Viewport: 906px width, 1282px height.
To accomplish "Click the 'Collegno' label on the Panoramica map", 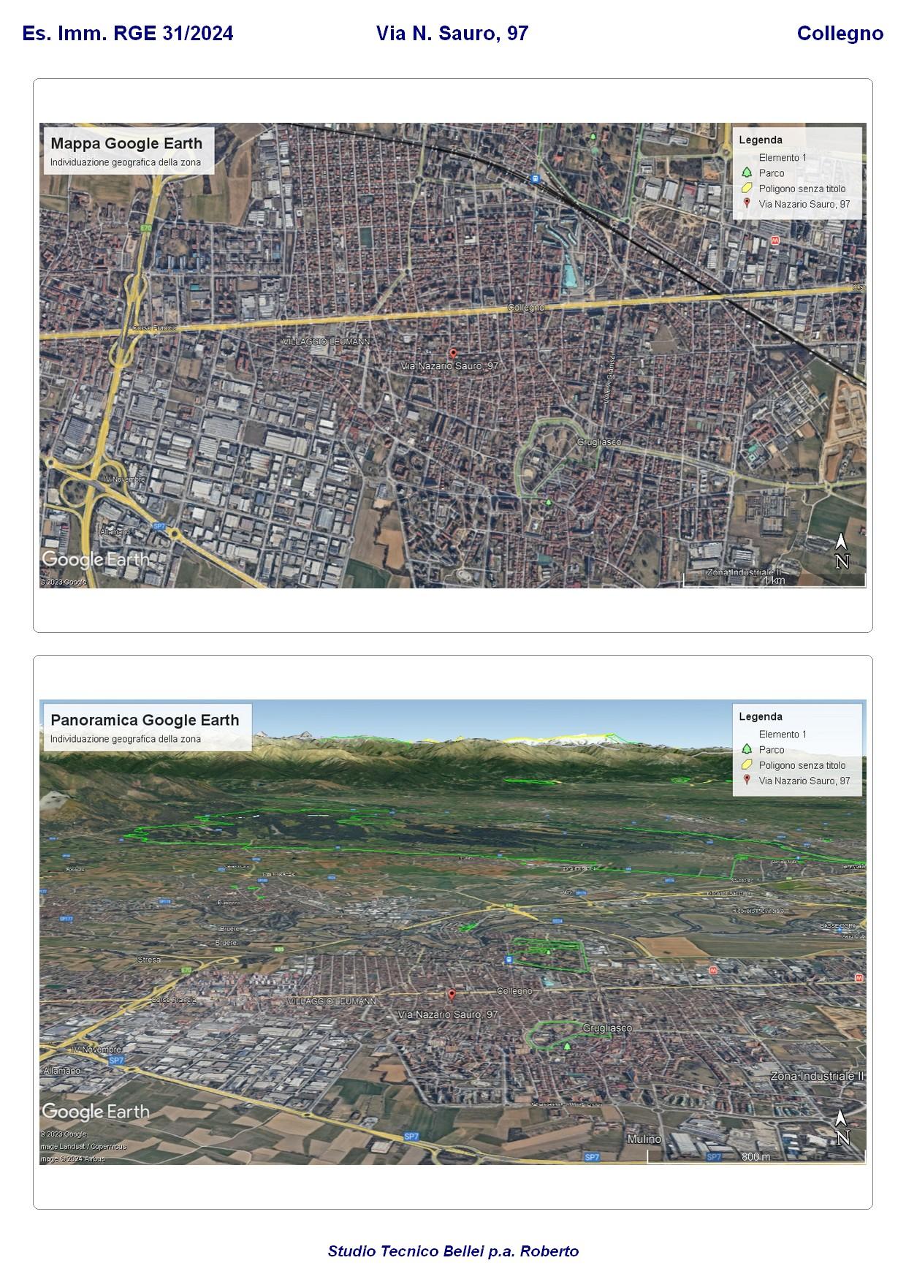I will click(x=514, y=991).
